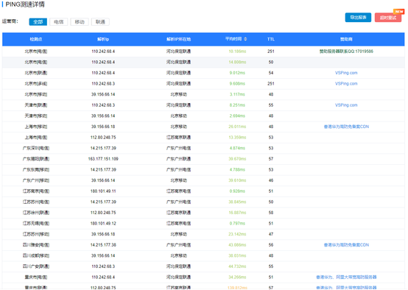
Task: Click the 江苏苏州[移动] probe cell
Action: pos(36,234)
